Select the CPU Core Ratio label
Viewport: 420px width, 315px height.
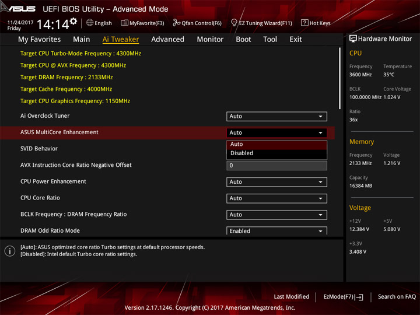point(40,198)
